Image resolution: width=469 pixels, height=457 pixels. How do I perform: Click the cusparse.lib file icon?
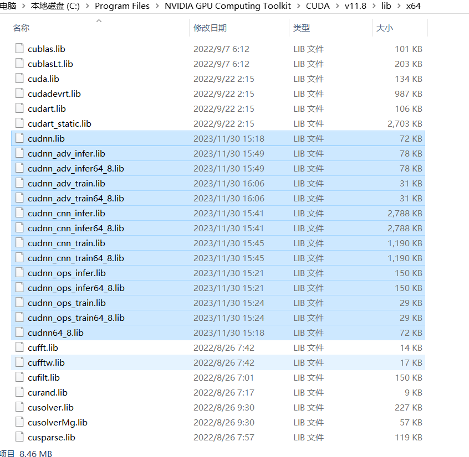click(19, 437)
